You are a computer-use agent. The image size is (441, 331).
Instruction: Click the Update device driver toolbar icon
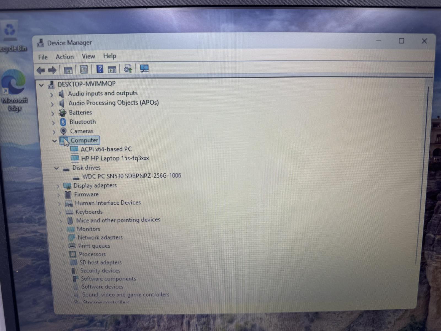[x=128, y=69]
